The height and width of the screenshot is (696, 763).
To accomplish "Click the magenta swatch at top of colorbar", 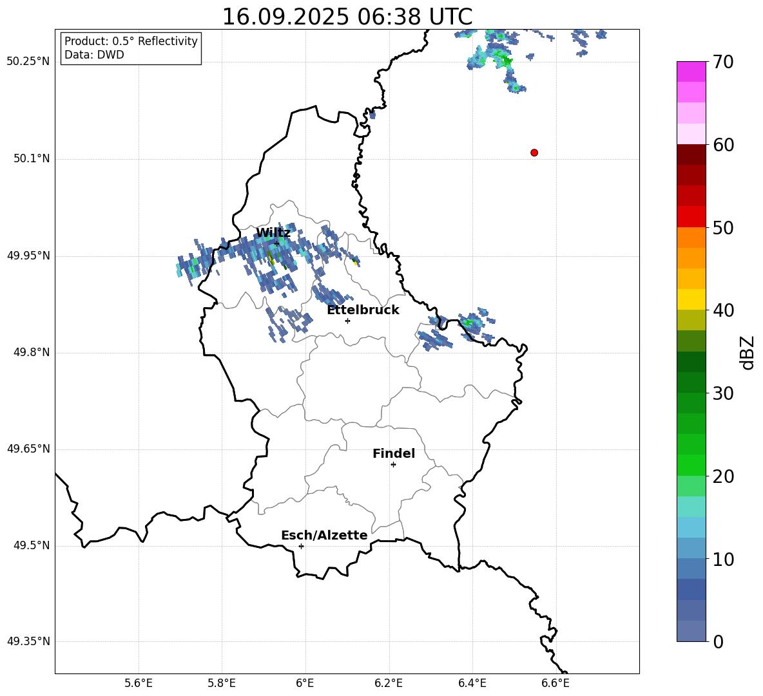I will (x=691, y=71).
